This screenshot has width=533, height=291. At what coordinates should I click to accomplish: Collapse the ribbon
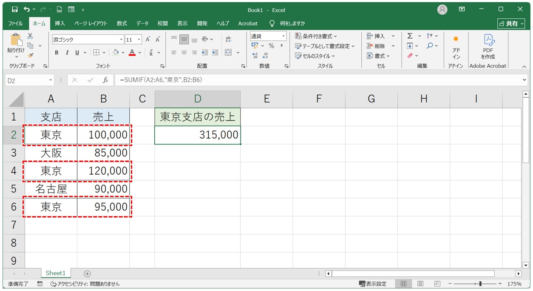pyautogui.click(x=524, y=66)
